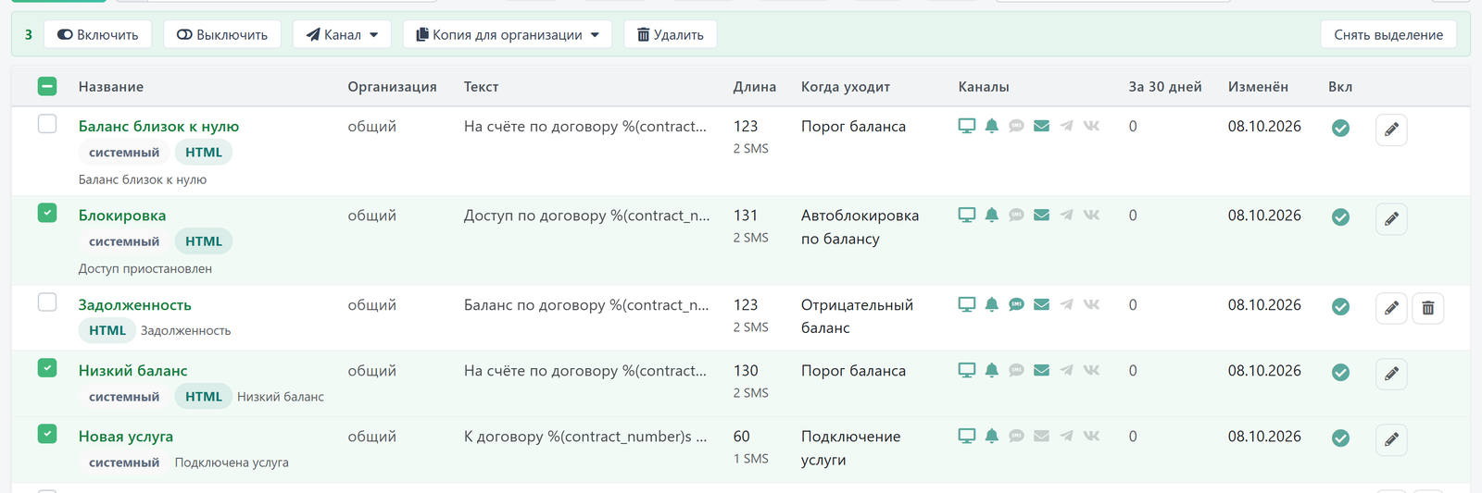Toggle enabled status of Новая услуга

1340,438
